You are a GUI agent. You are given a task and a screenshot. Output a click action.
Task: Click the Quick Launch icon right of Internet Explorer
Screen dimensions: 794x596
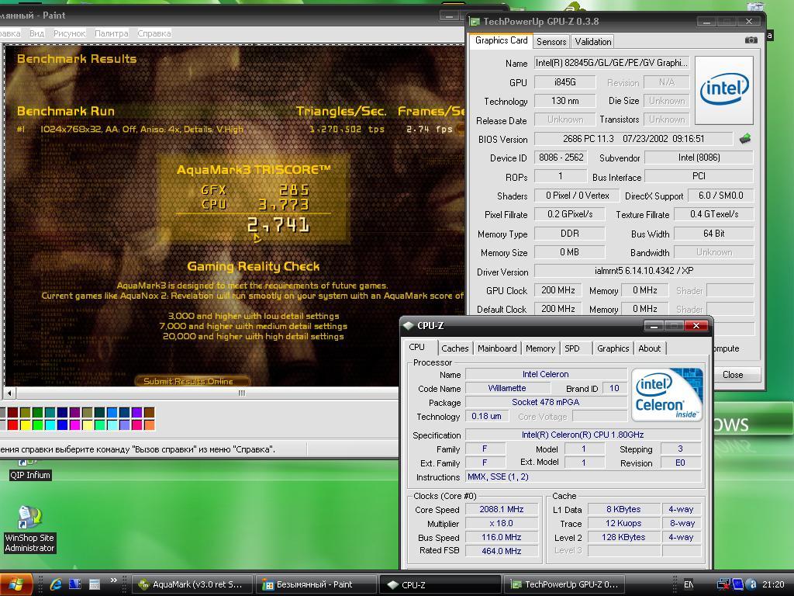coord(75,584)
